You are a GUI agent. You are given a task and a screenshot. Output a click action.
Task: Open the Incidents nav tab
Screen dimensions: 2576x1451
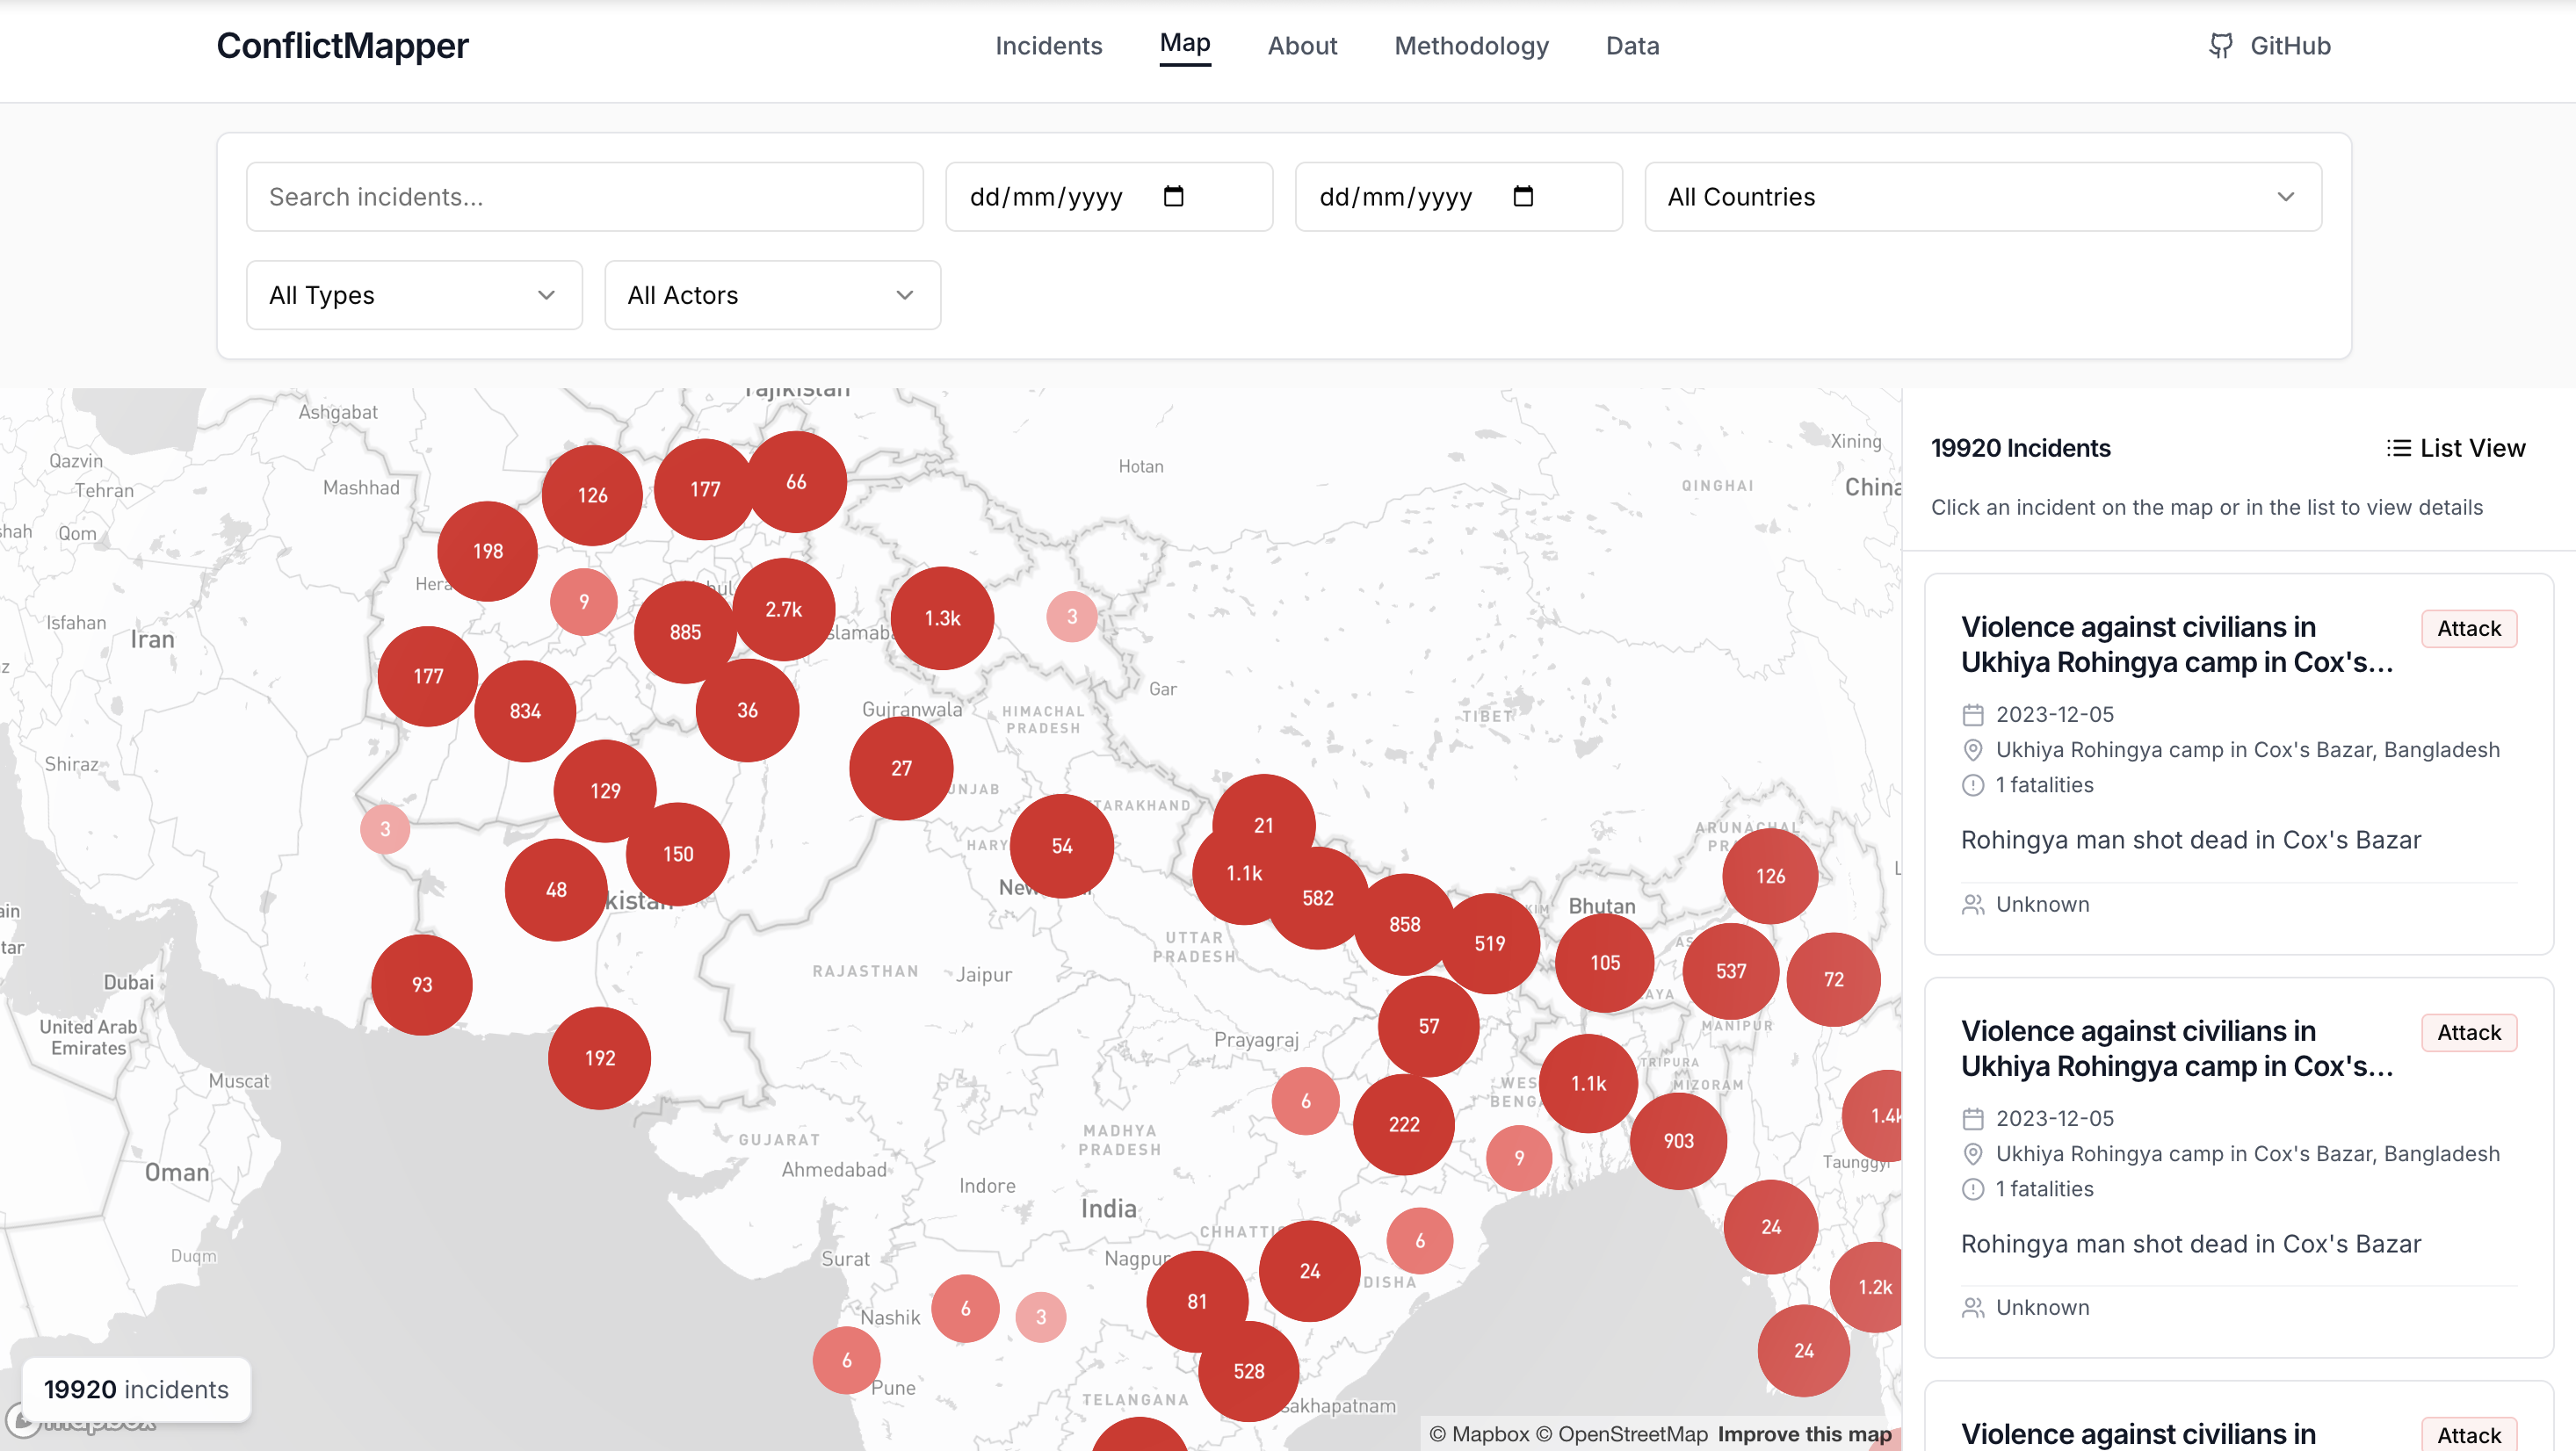(1048, 46)
